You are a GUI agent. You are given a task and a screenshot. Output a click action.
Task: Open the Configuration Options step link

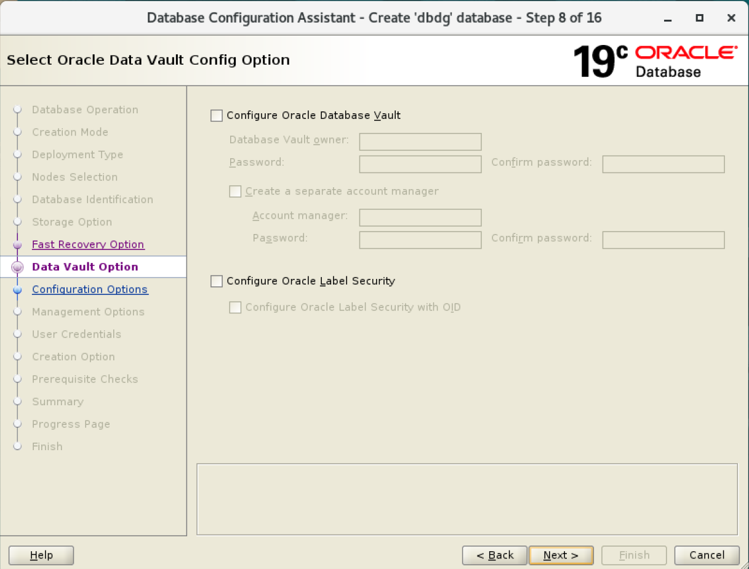click(x=90, y=289)
